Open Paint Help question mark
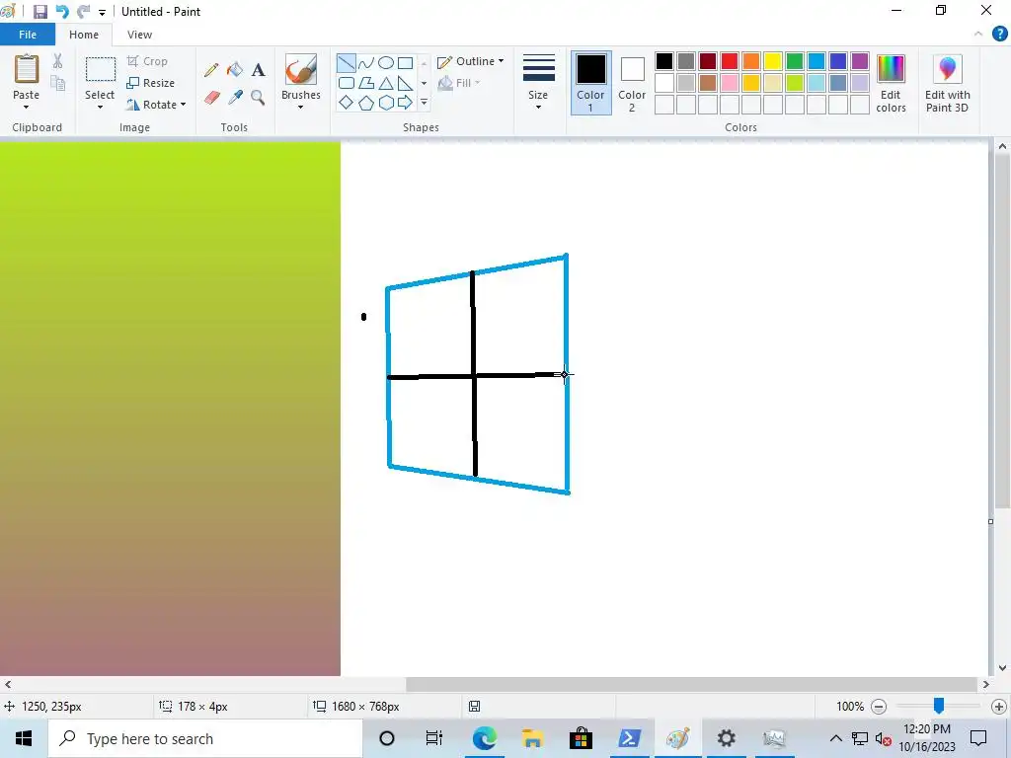This screenshot has height=758, width=1011. (x=999, y=35)
